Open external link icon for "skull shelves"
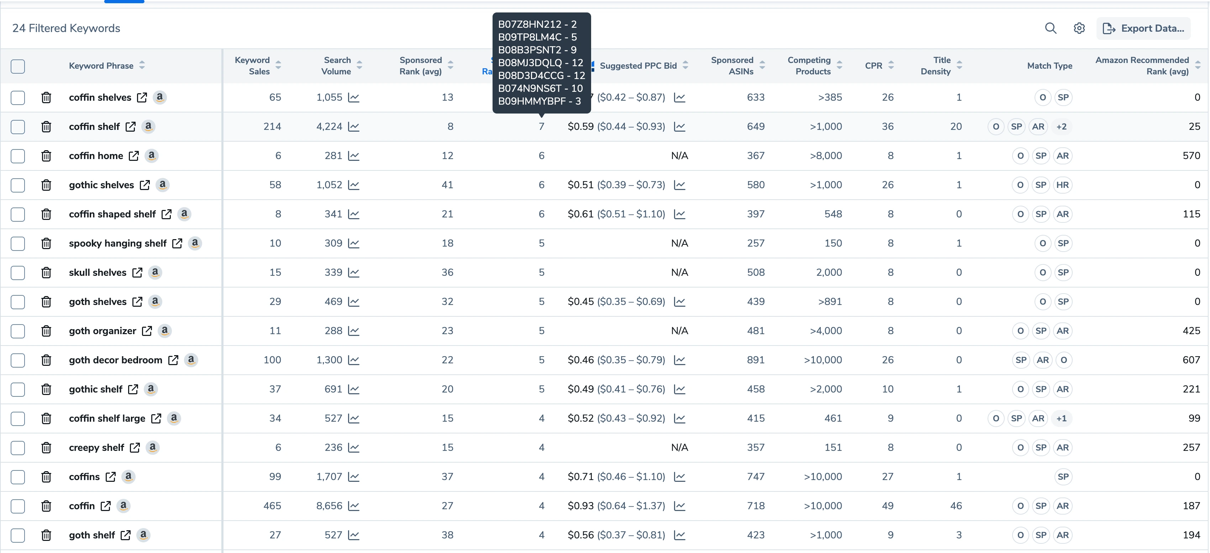The width and height of the screenshot is (1210, 553). [x=138, y=273]
